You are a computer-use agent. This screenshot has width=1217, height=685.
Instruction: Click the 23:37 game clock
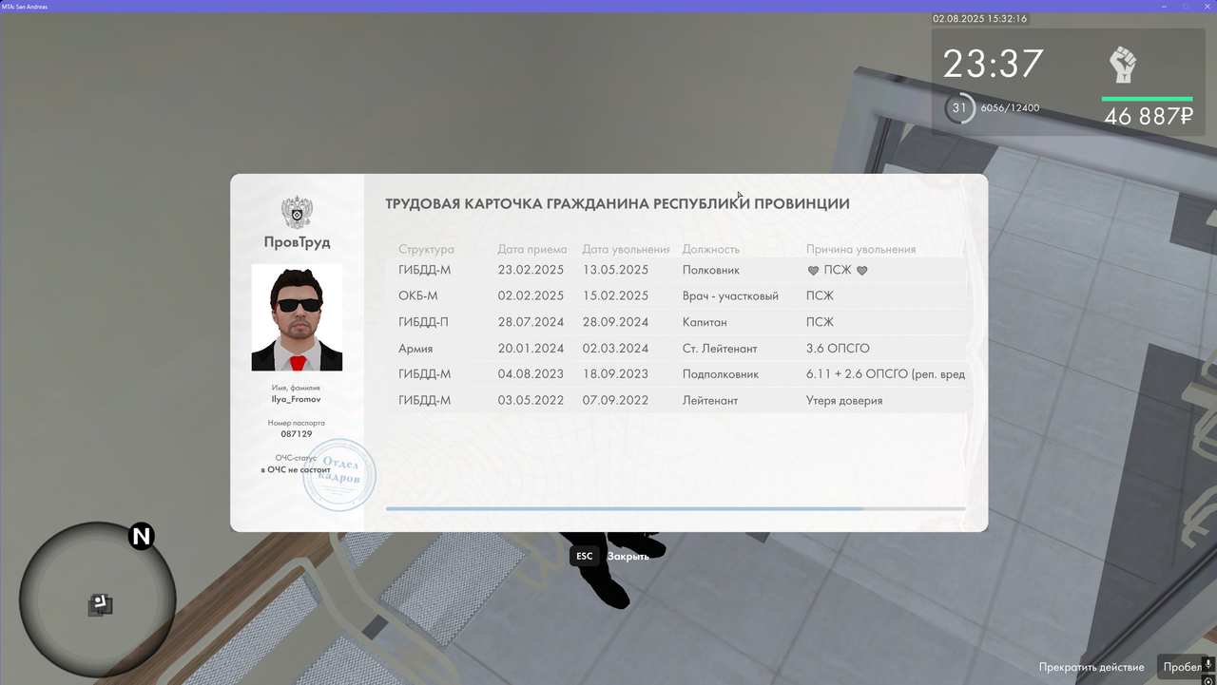pos(994,65)
